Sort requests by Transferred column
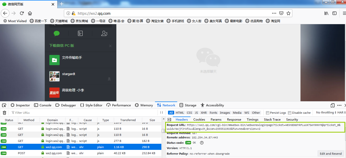The width and height of the screenshot is (346, 158). pos(128,120)
